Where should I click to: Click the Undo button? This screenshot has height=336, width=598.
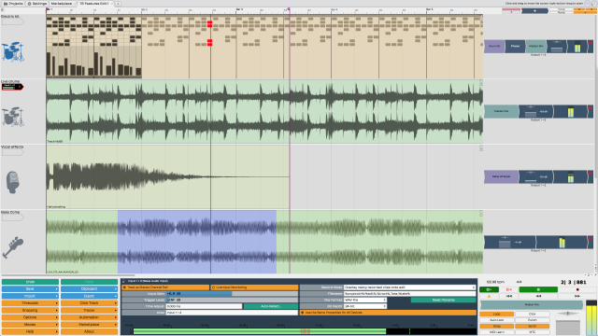coord(30,282)
